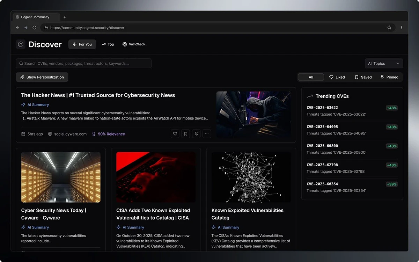Show only Liked items
This screenshot has width=419, height=262.
(x=337, y=77)
